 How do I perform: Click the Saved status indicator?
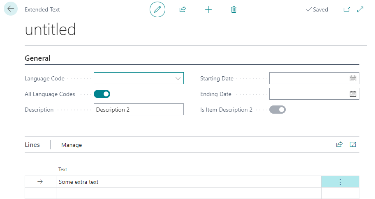tap(317, 9)
